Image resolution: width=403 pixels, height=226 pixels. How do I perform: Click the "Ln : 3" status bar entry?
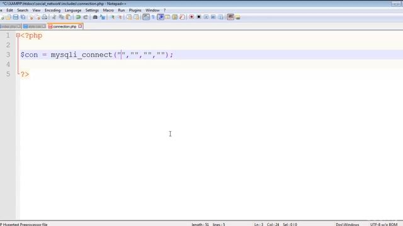pyautogui.click(x=259, y=225)
